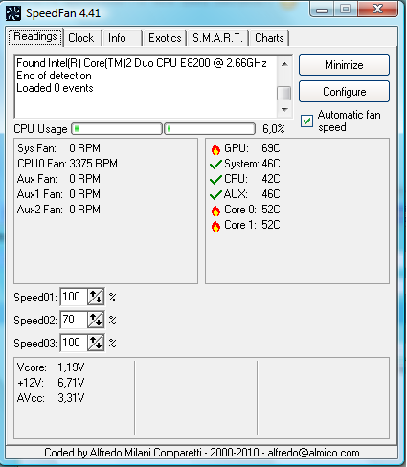Viewport: 407px width, 467px height.
Task: Click the log box scrollbar down arrow
Action: pos(284,110)
